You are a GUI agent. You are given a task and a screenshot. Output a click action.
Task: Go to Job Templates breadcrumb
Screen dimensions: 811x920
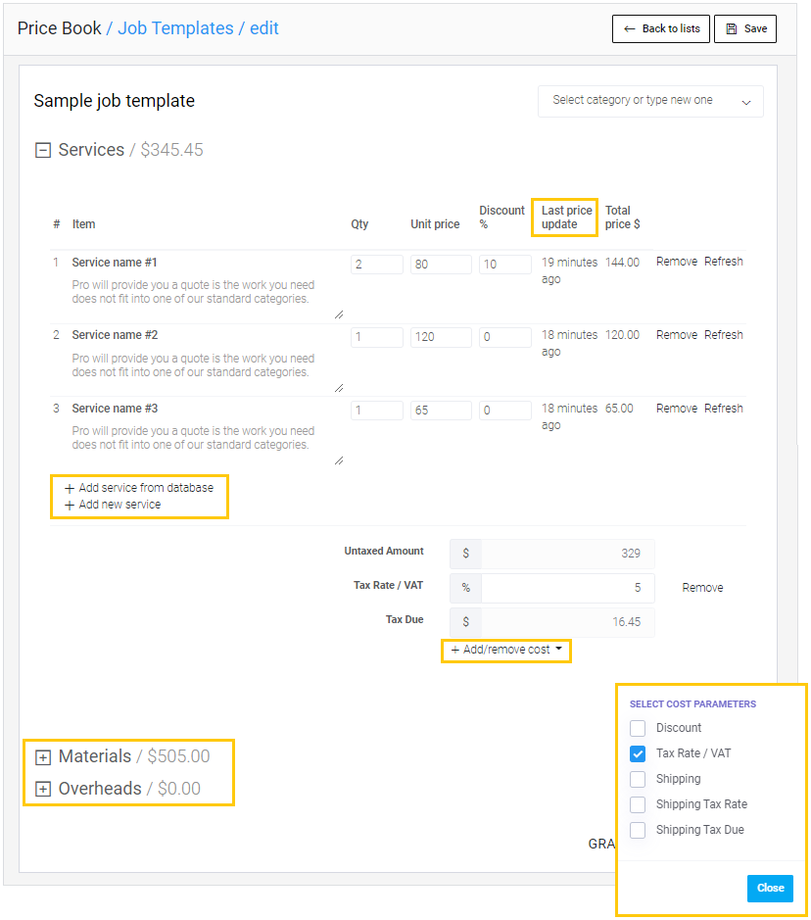175,28
